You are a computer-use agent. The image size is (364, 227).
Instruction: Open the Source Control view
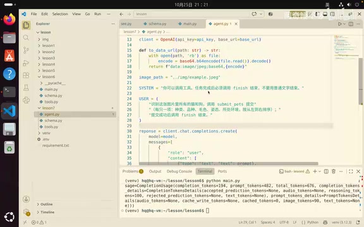(27, 50)
